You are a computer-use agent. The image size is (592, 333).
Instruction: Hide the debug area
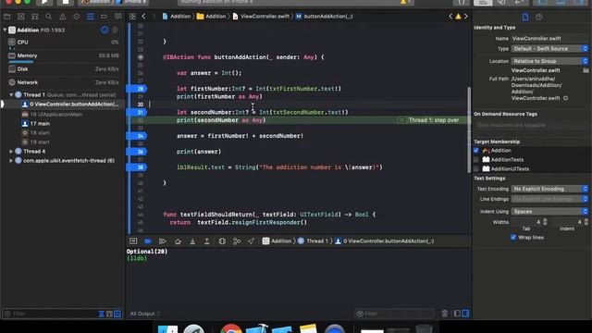point(133,240)
